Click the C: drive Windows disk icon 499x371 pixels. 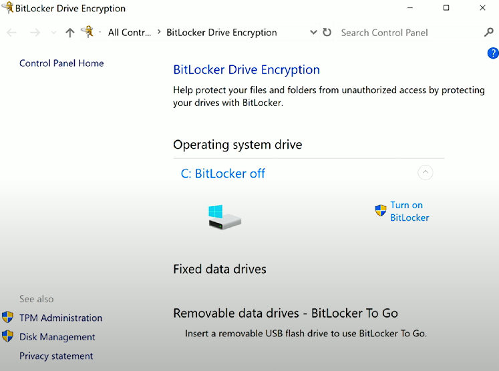[x=224, y=217]
